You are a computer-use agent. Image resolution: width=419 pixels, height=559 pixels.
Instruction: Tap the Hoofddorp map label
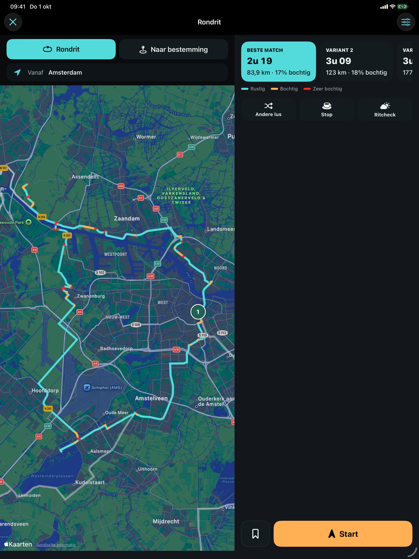[45, 390]
